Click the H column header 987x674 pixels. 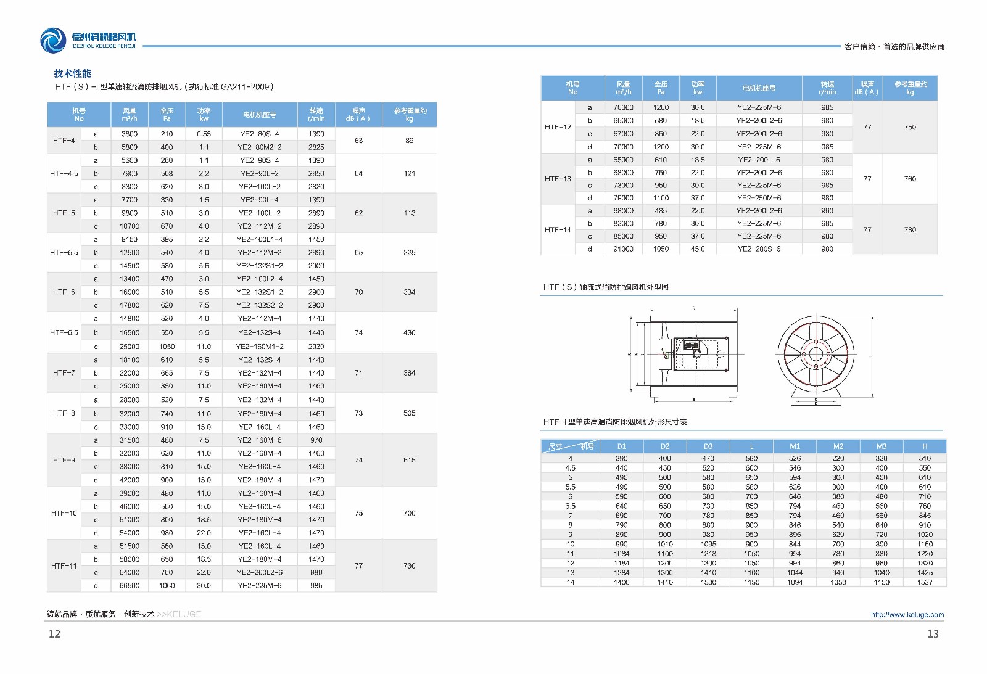(x=925, y=446)
